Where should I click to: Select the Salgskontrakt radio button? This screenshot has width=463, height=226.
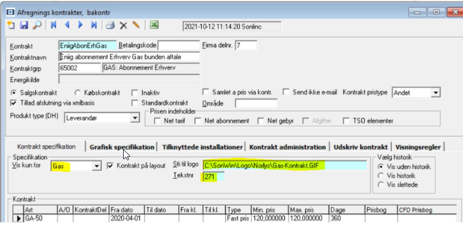click(13, 93)
